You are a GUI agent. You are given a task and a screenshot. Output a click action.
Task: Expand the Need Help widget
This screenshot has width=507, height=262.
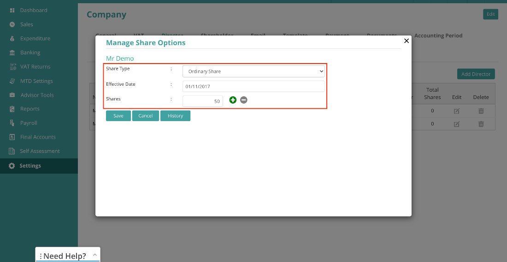pyautogui.click(x=95, y=255)
